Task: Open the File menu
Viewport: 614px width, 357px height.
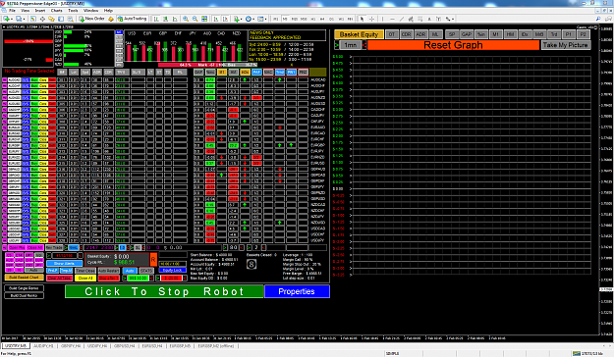Action: pyautogui.click(x=12, y=10)
